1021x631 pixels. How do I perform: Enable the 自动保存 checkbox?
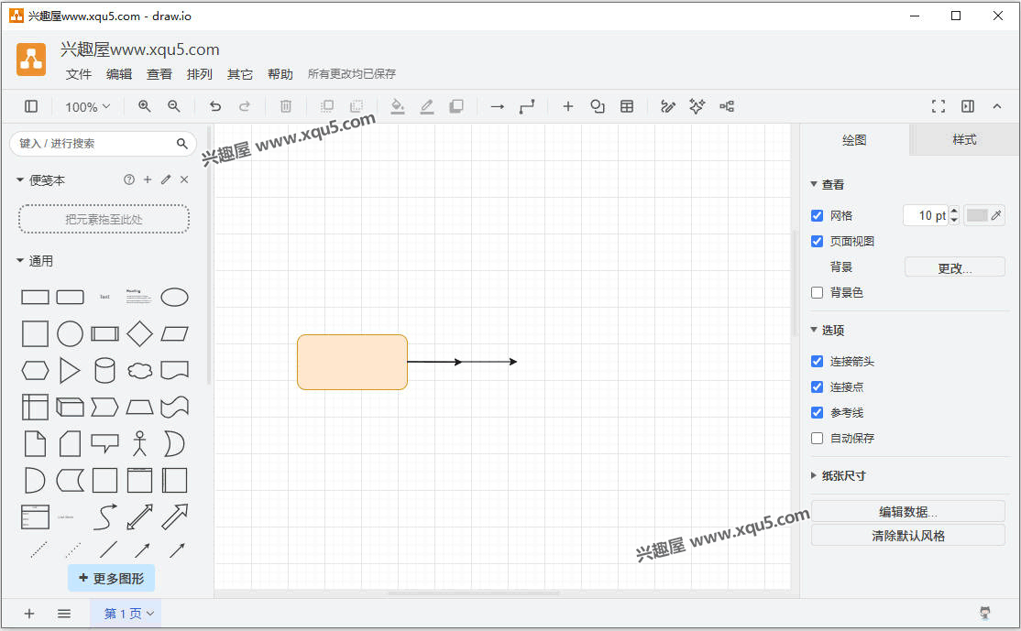818,439
